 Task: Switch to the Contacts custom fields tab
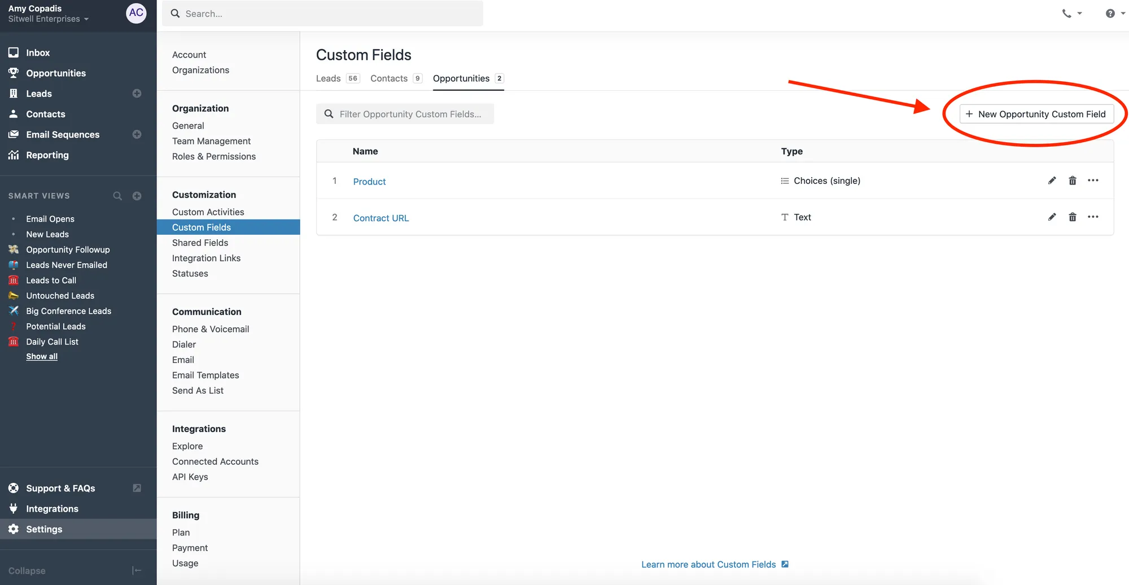click(x=389, y=78)
